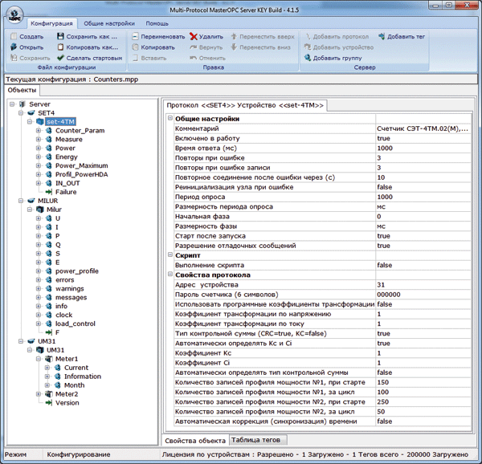The height and width of the screenshot is (464, 482).
Task: Click the Создать (Create) icon
Action: 14,37
